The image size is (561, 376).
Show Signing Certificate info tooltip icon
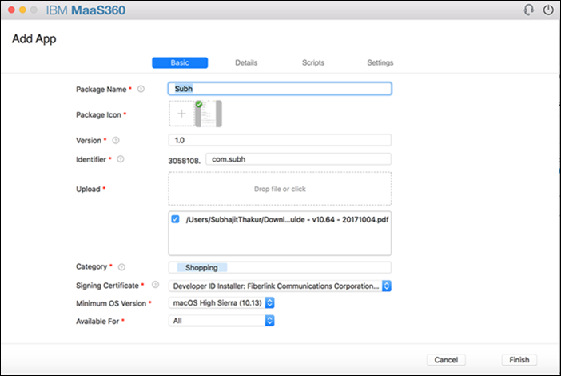point(155,285)
